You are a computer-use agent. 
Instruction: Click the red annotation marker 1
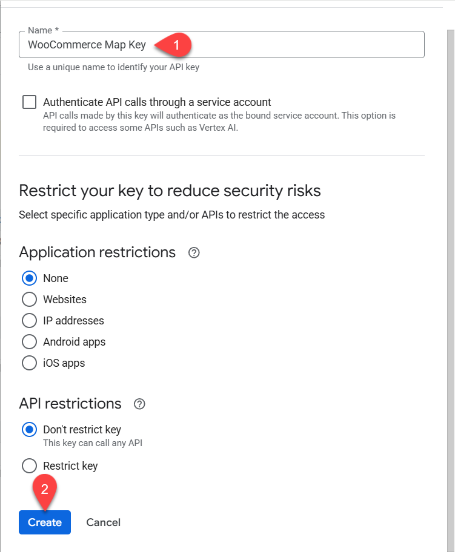pos(175,45)
